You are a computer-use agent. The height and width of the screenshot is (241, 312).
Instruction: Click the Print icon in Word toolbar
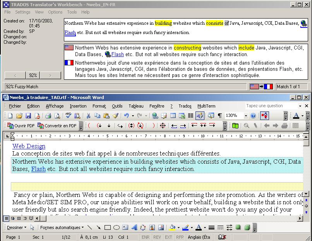48,116
